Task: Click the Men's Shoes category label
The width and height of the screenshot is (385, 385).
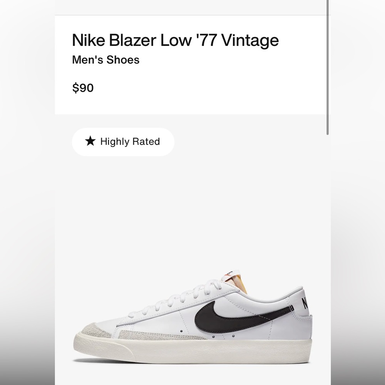Action: [105, 60]
